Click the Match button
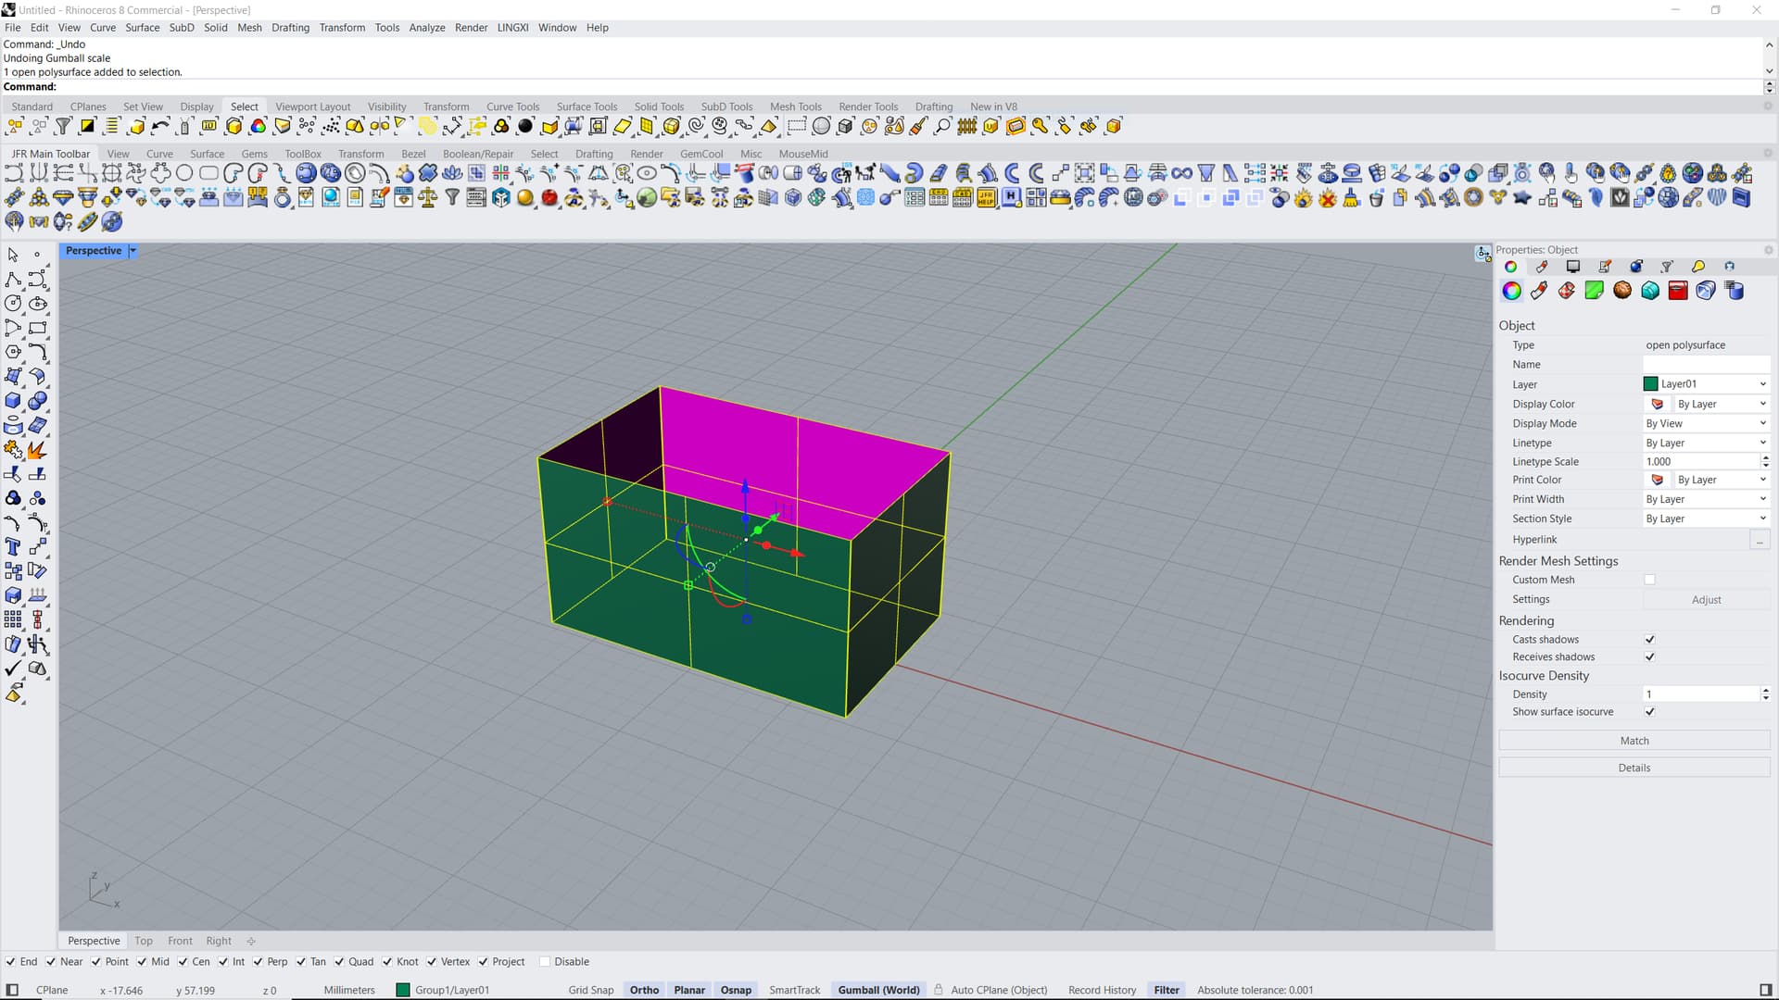1779x1000 pixels. (1634, 741)
